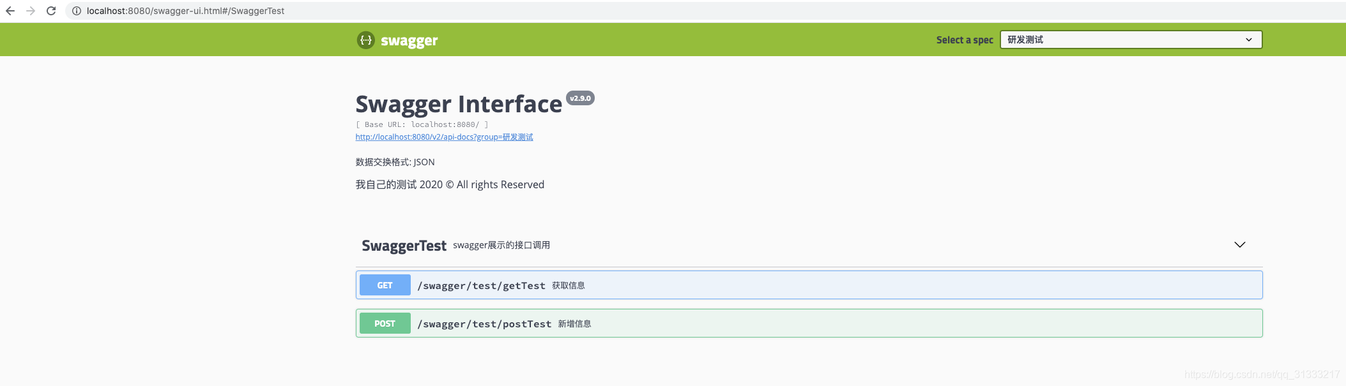1346x386 pixels.
Task: Click the Swagger Interface title
Action: 459,104
